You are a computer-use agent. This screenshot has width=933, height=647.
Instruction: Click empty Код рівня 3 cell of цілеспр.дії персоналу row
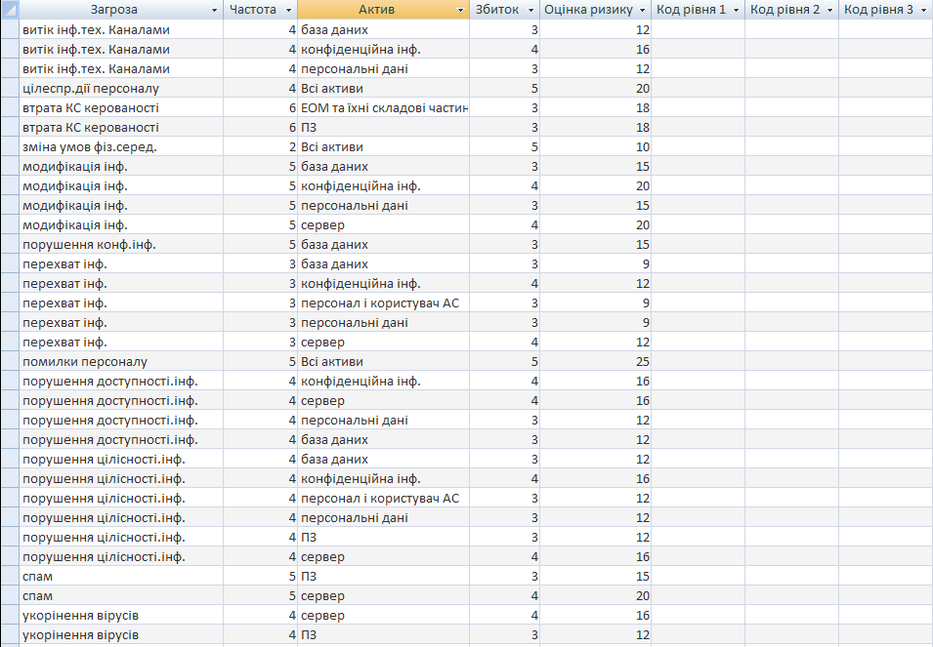(885, 89)
